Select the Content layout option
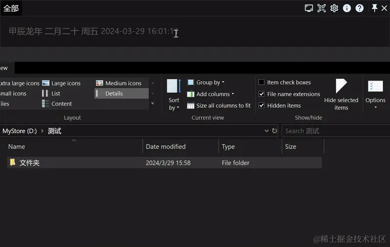Screen dimensions: 390x247 (57, 104)
